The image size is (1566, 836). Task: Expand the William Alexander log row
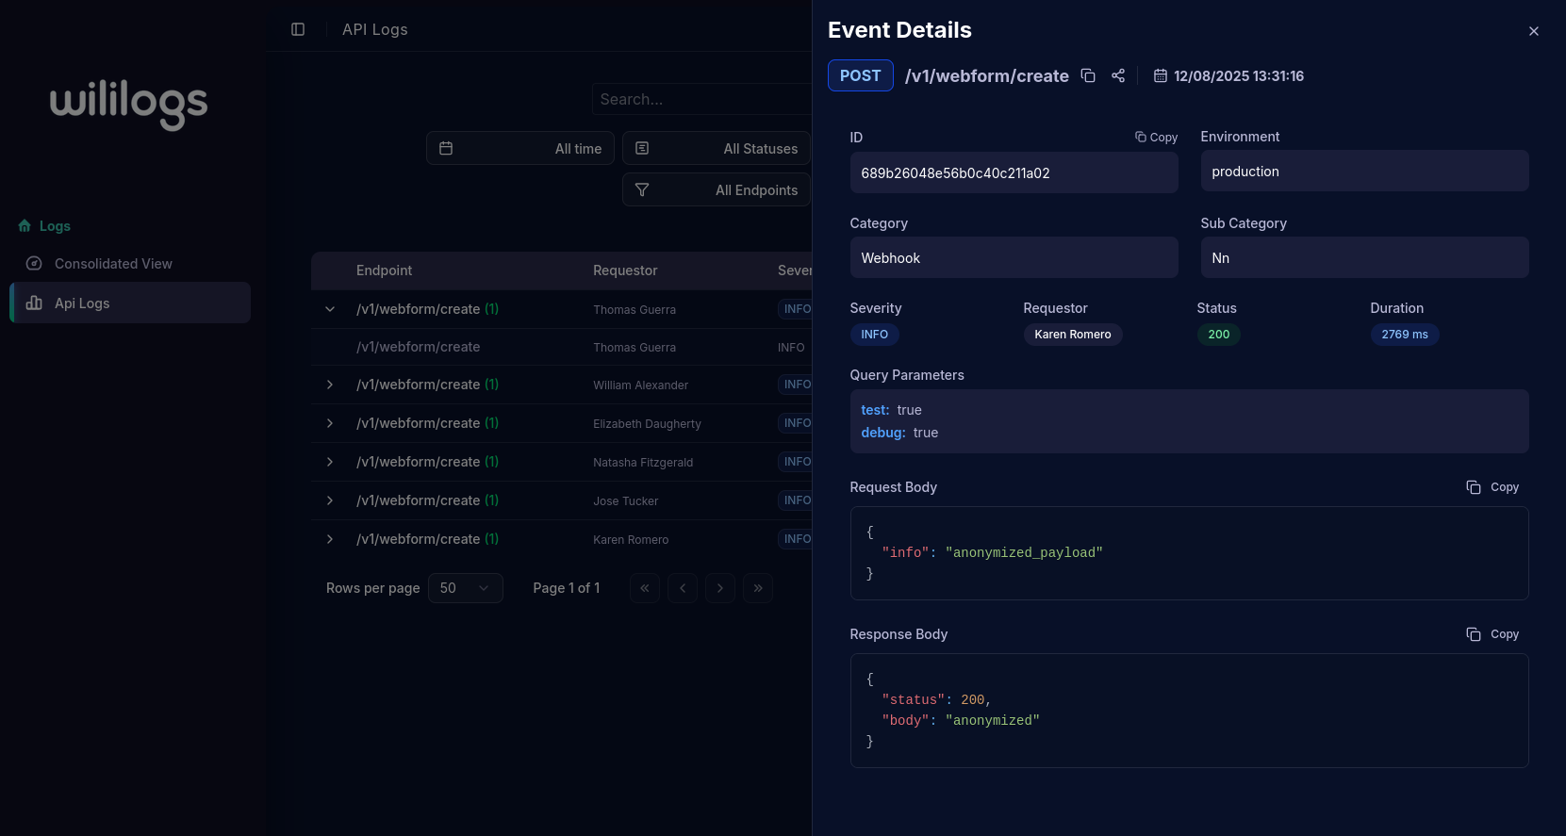[x=330, y=385]
